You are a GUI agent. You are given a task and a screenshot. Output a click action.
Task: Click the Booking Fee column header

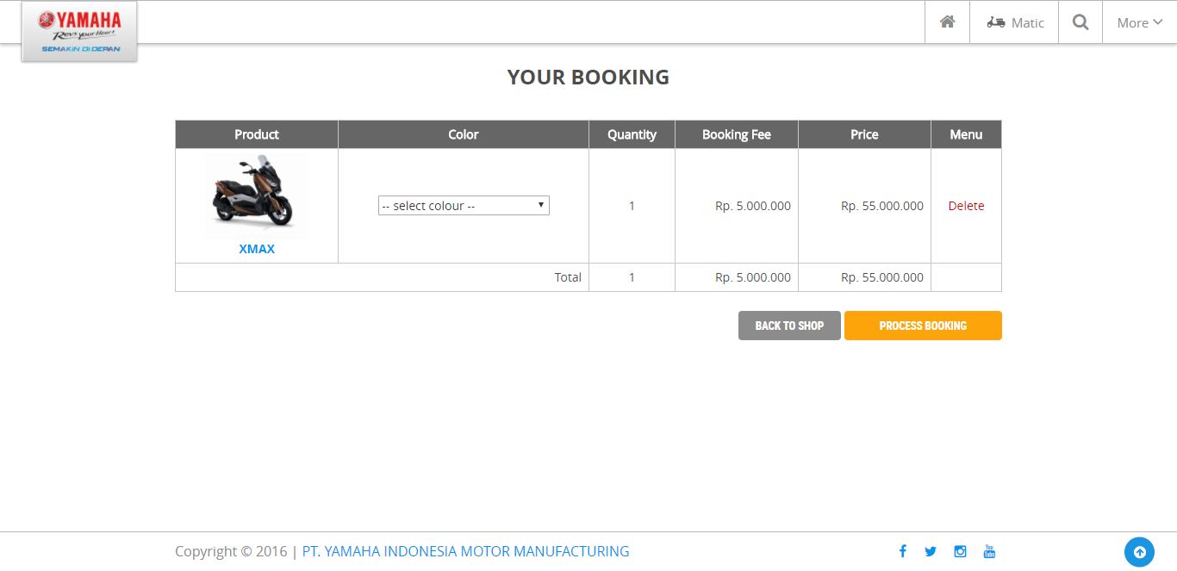[736, 134]
